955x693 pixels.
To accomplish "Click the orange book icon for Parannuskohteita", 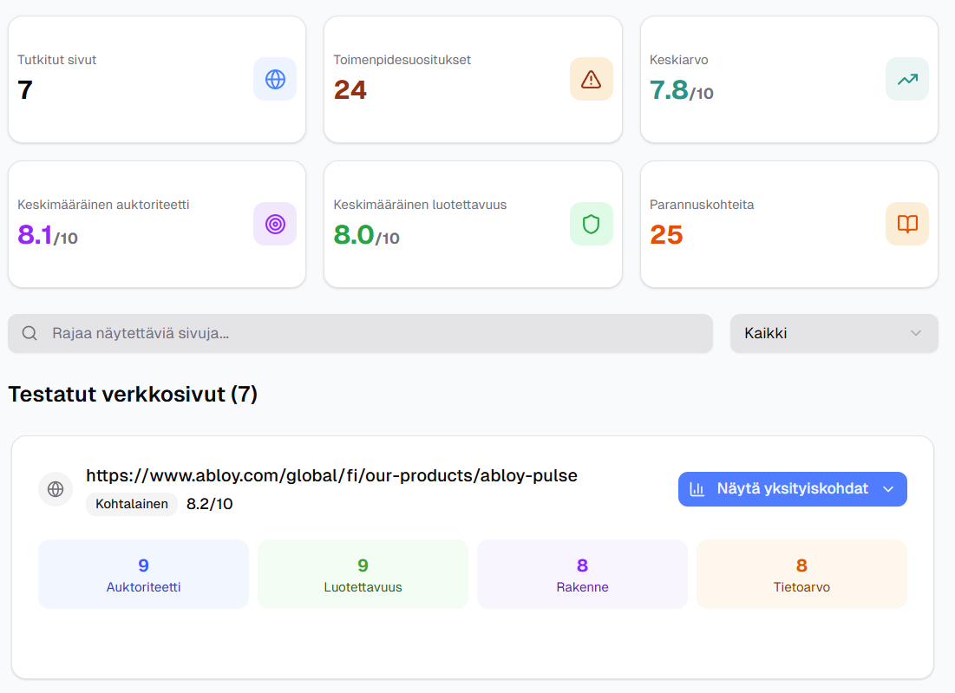I will click(x=907, y=224).
